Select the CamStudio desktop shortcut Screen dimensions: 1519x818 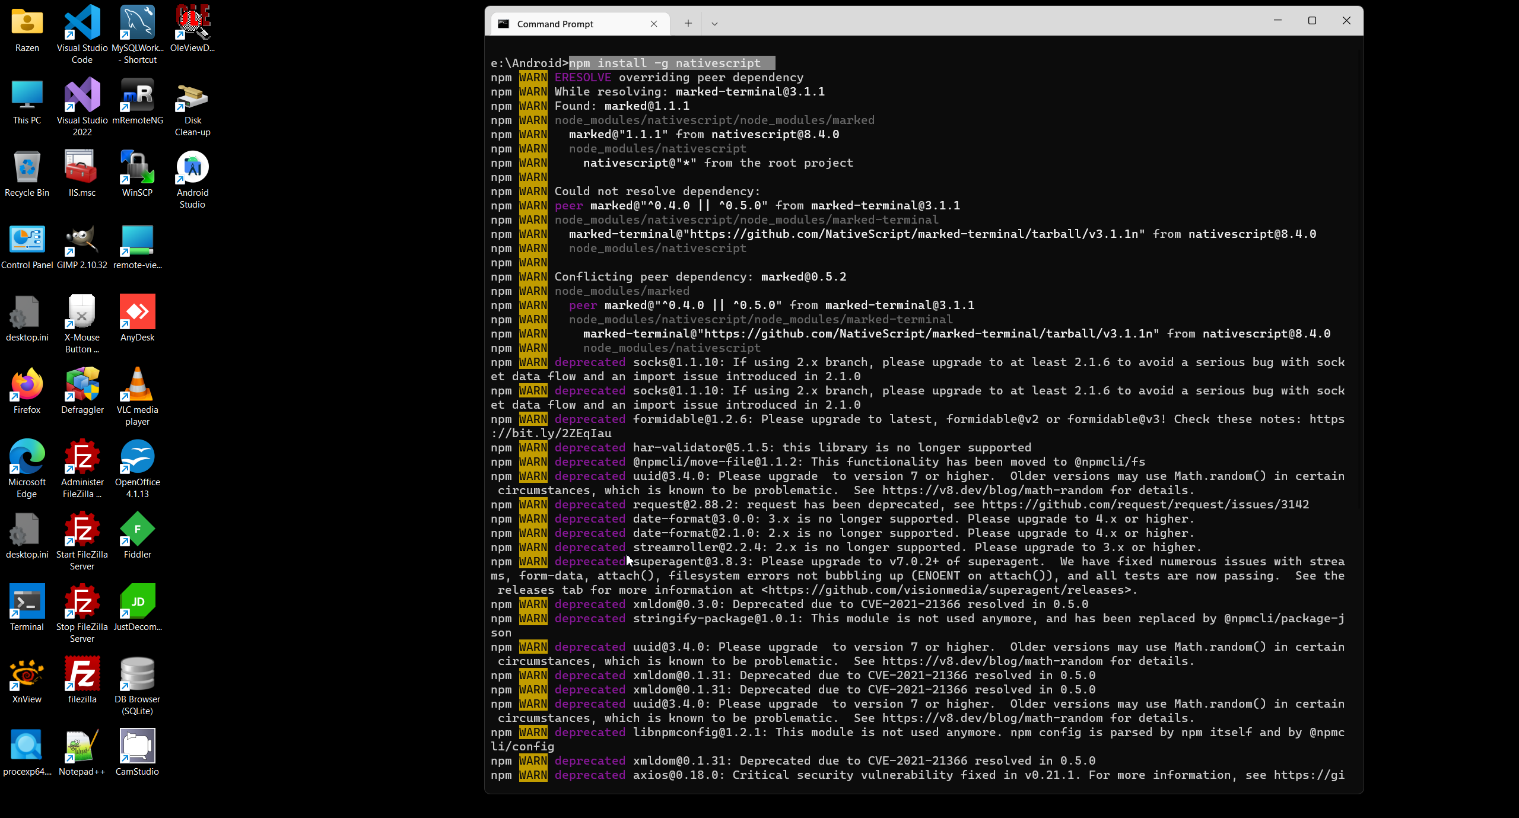[137, 747]
